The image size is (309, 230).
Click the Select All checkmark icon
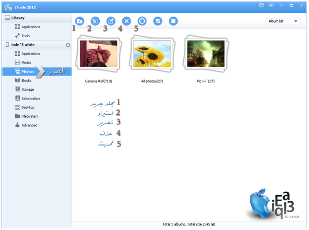point(158,21)
